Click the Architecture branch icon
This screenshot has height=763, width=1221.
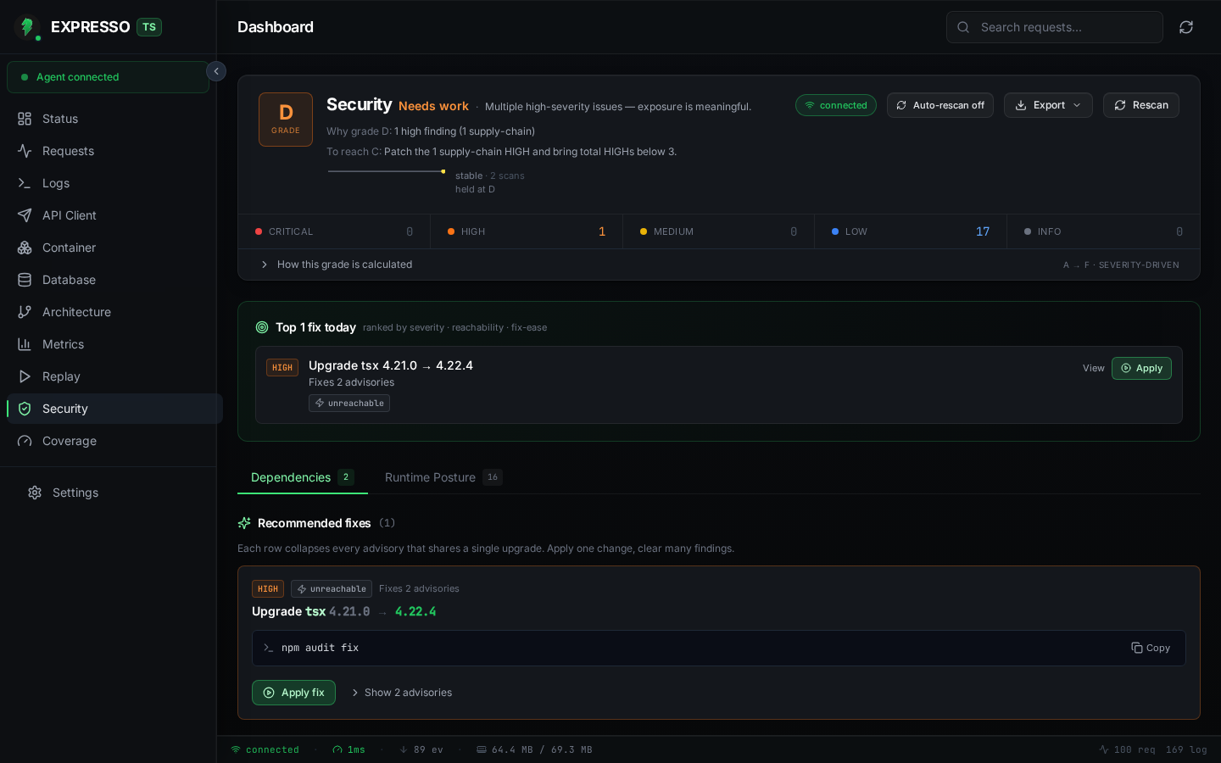[25, 312]
